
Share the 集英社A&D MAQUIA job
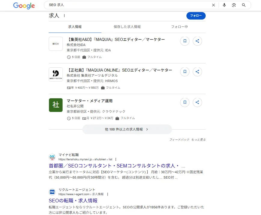click(x=197, y=41)
